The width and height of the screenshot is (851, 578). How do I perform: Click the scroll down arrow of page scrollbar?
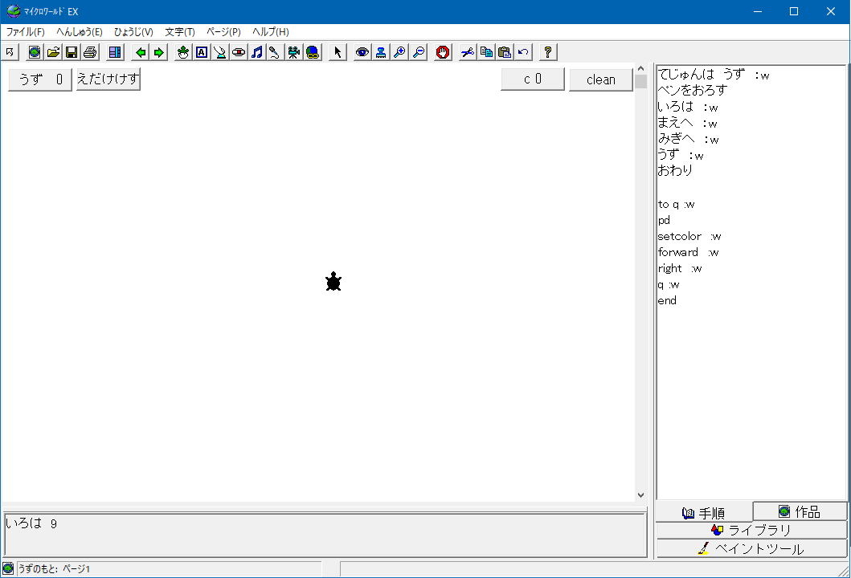[641, 495]
